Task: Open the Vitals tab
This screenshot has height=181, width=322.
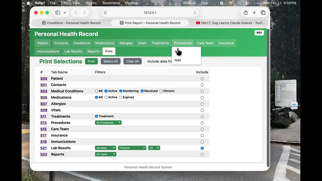Action: click(x=142, y=43)
